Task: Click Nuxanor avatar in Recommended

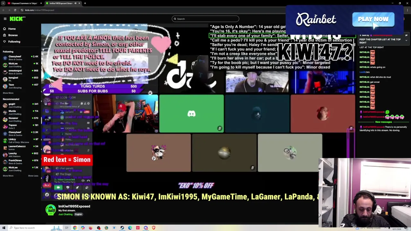Action: (x=5, y=119)
